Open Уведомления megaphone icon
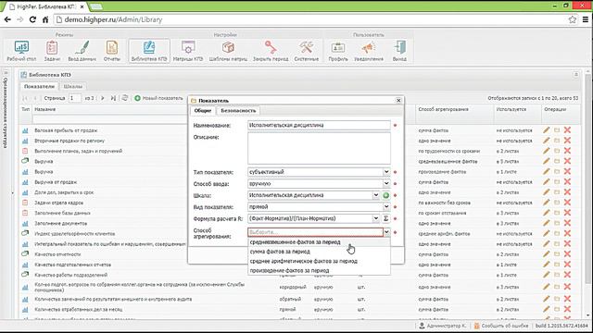The image size is (593, 333). tap(369, 51)
